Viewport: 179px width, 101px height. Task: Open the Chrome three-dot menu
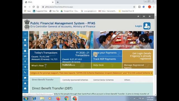pos(154,7)
